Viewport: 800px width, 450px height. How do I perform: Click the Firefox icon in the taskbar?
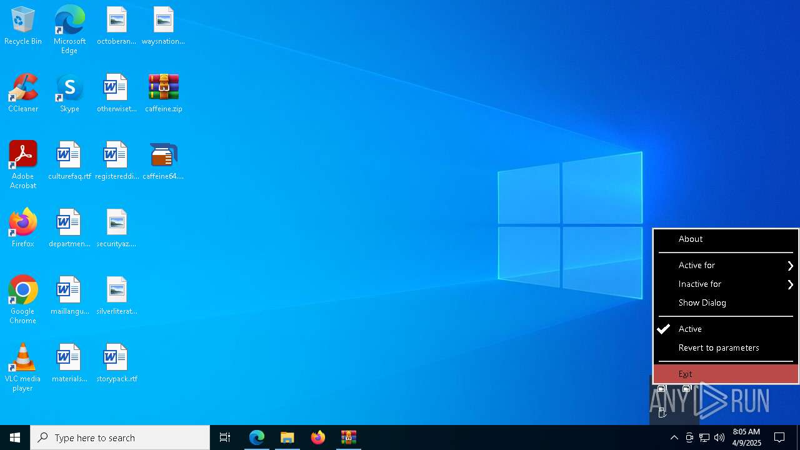(318, 437)
